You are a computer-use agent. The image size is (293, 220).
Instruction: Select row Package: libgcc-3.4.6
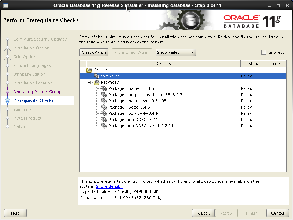183,107
